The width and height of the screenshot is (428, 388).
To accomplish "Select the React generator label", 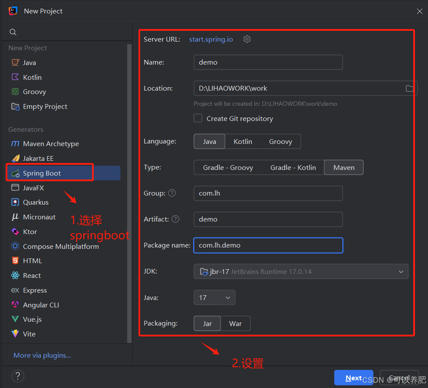I will pyautogui.click(x=32, y=276).
